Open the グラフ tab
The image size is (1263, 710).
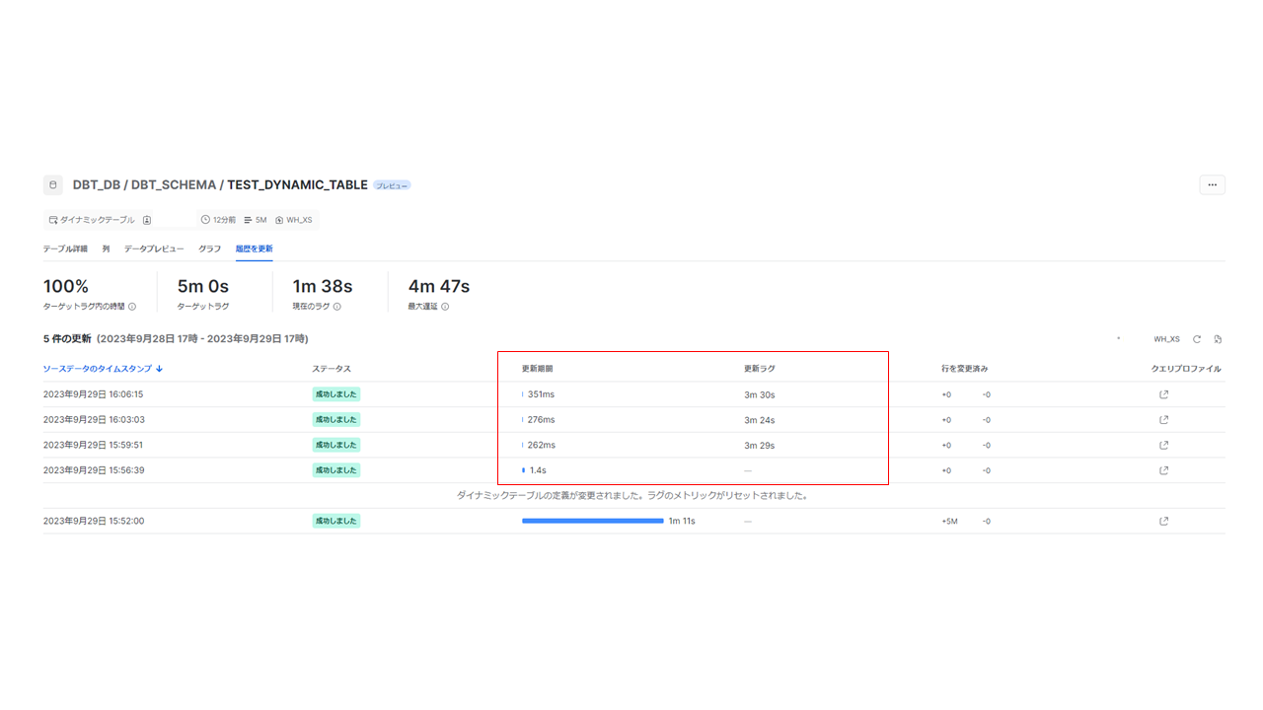click(x=209, y=248)
